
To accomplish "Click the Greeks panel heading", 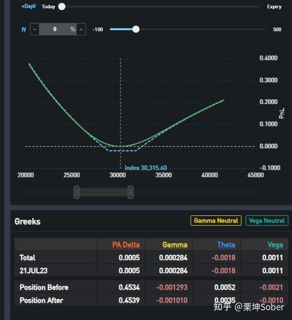I will [x=28, y=222].
